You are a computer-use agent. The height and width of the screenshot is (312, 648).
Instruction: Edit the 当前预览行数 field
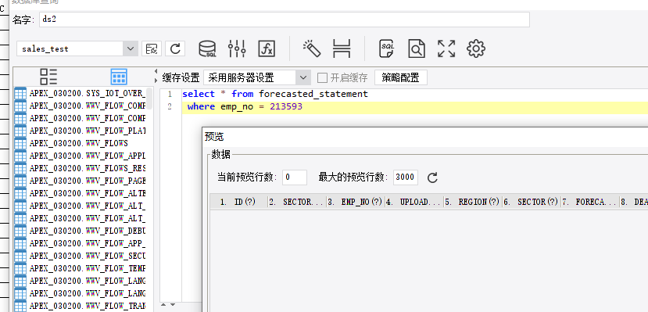(295, 178)
